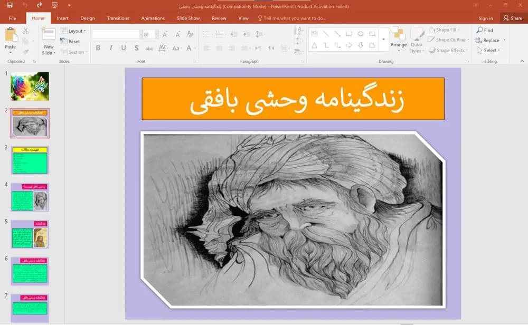Click in Tell me what you want field
Image resolution: width=528 pixels, height=325 pixels.
tap(291, 18)
